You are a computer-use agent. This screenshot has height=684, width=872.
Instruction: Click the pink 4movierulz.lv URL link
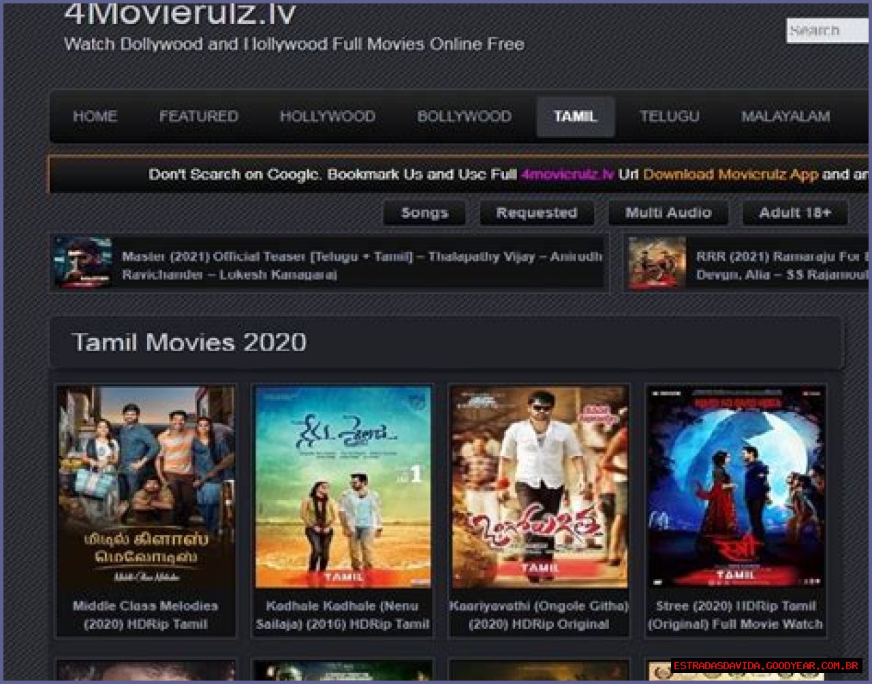pos(567,174)
